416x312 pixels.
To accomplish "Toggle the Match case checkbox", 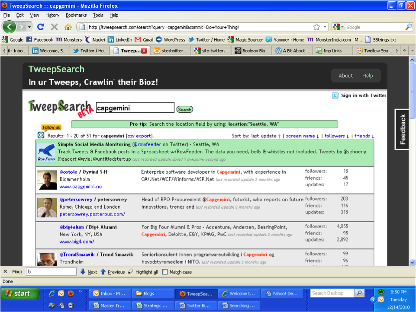I will click(165, 272).
